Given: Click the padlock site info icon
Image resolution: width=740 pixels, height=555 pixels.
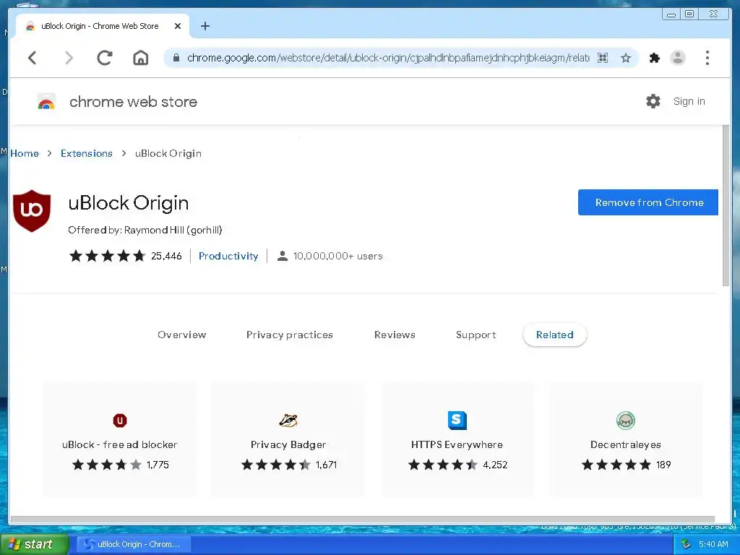Looking at the screenshot, I should pos(176,58).
